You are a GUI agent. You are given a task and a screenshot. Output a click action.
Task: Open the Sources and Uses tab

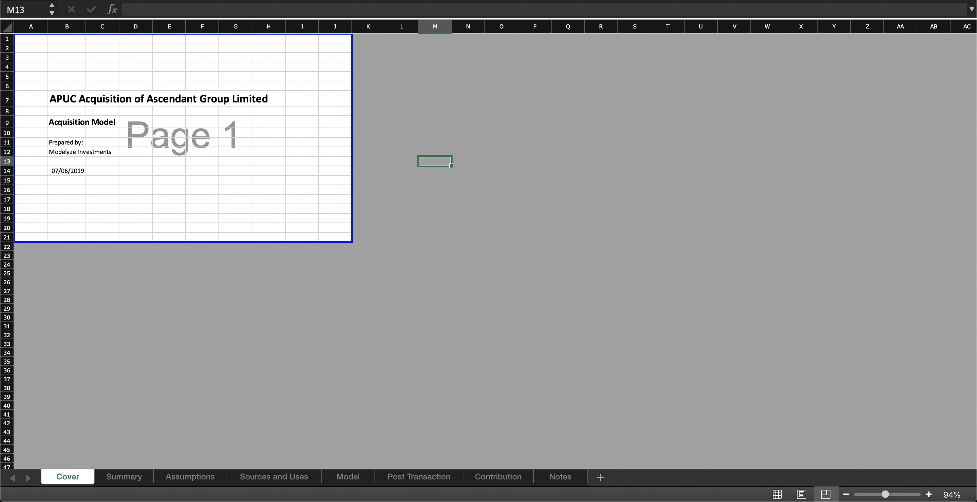pyautogui.click(x=274, y=477)
